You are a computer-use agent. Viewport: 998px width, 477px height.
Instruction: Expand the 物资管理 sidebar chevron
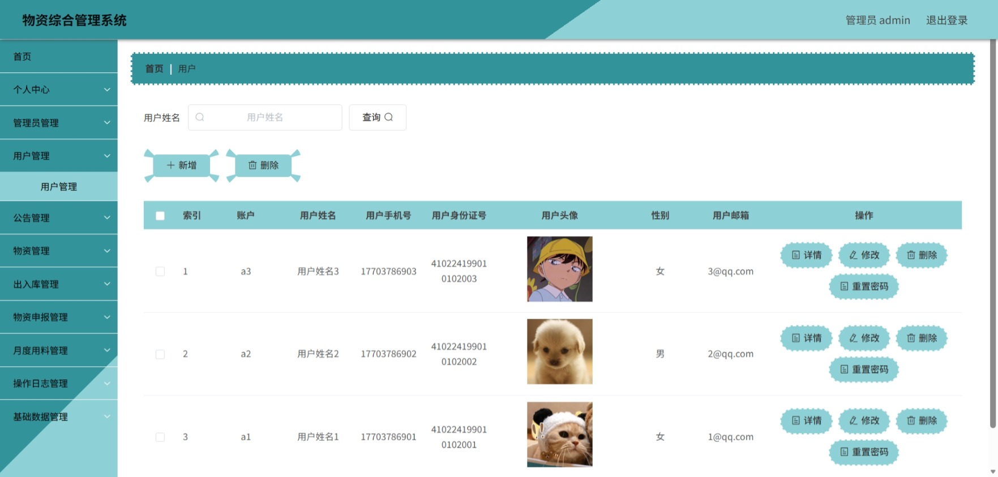pyautogui.click(x=107, y=250)
